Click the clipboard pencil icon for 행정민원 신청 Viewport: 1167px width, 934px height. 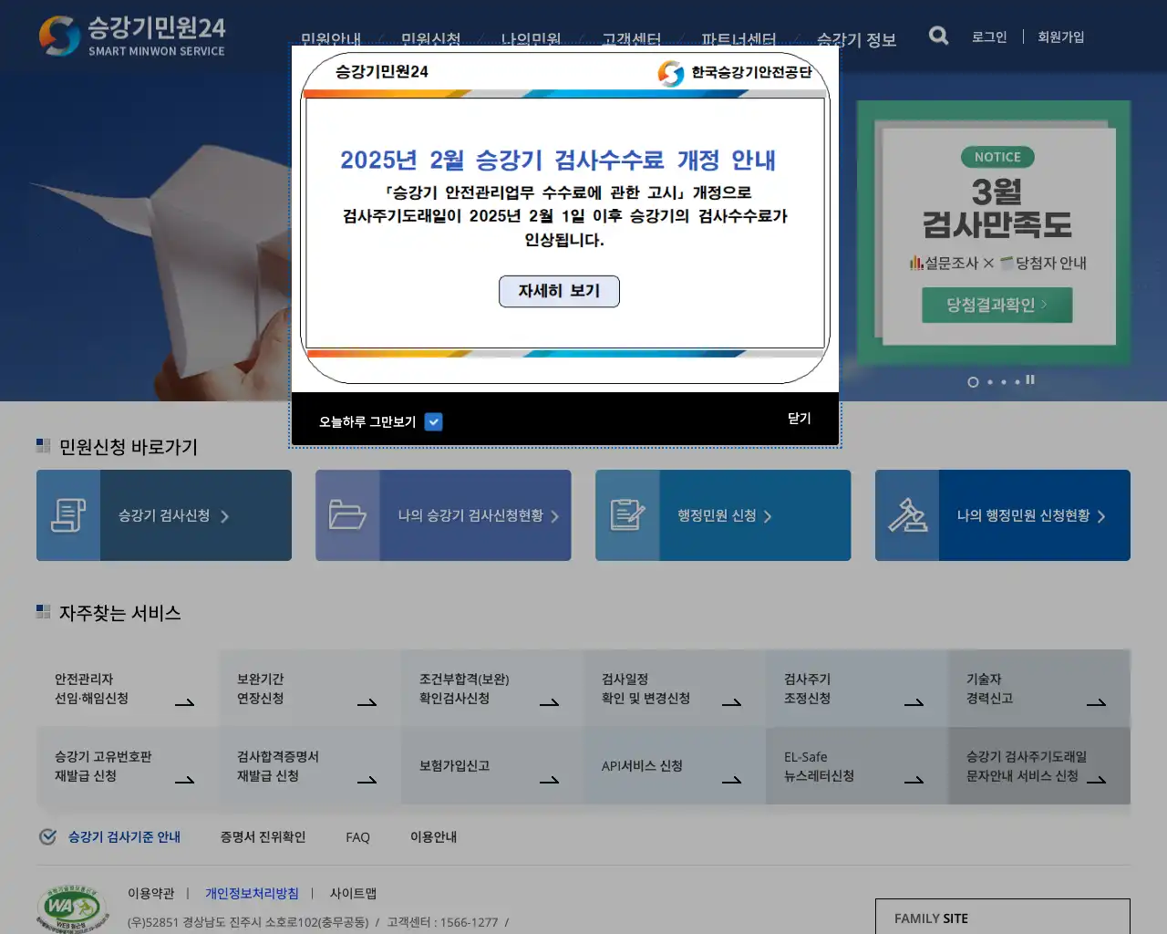(x=627, y=515)
